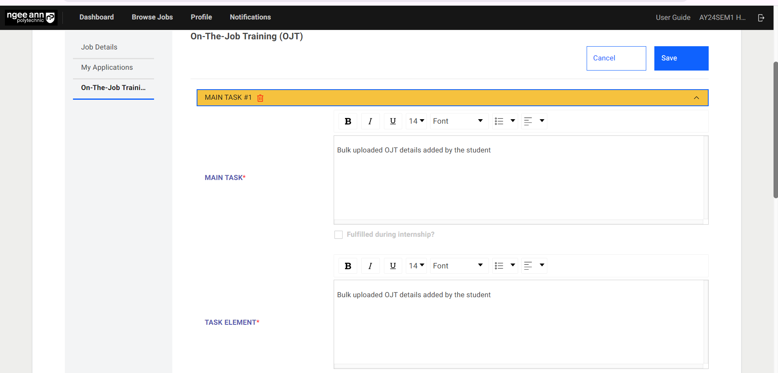Image resolution: width=778 pixels, height=373 pixels.
Task: Toggle bold in the Task Element editor
Action: (x=347, y=266)
